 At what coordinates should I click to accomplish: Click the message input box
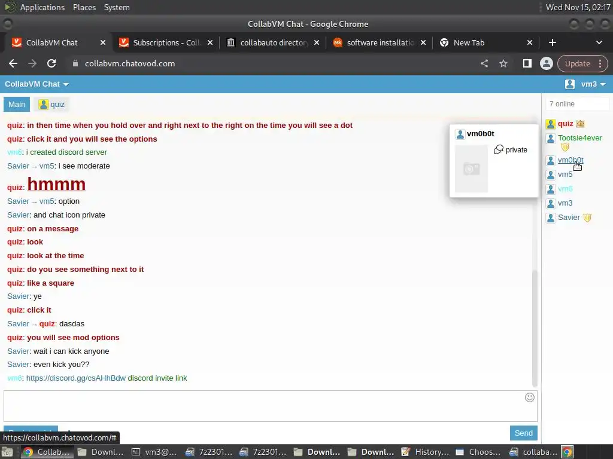point(271,406)
